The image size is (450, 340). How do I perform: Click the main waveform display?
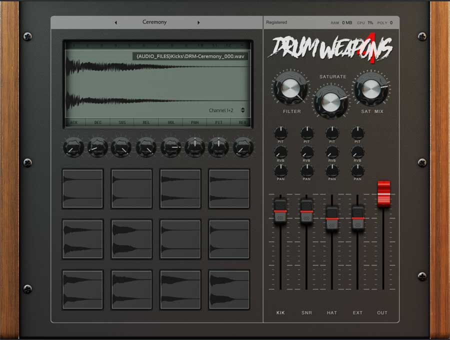tap(158, 83)
